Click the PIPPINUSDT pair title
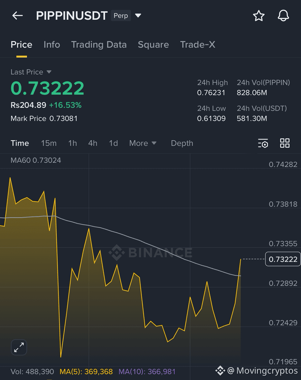Image resolution: width=301 pixels, height=380 pixels. pyautogui.click(x=72, y=16)
